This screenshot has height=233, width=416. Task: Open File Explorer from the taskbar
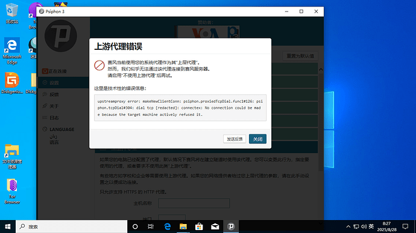(183, 226)
